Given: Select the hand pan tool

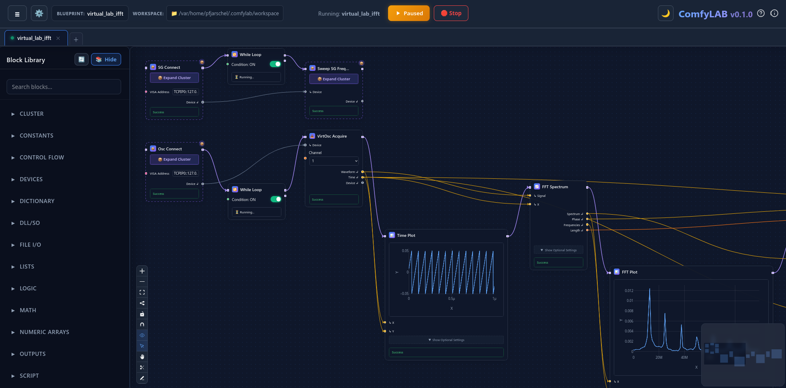Looking at the screenshot, I should tap(142, 357).
